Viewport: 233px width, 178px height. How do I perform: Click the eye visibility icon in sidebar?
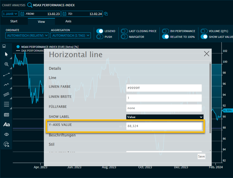[7, 134]
